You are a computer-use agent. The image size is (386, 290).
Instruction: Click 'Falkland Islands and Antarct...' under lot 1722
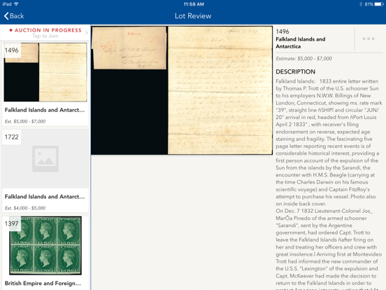(45, 197)
